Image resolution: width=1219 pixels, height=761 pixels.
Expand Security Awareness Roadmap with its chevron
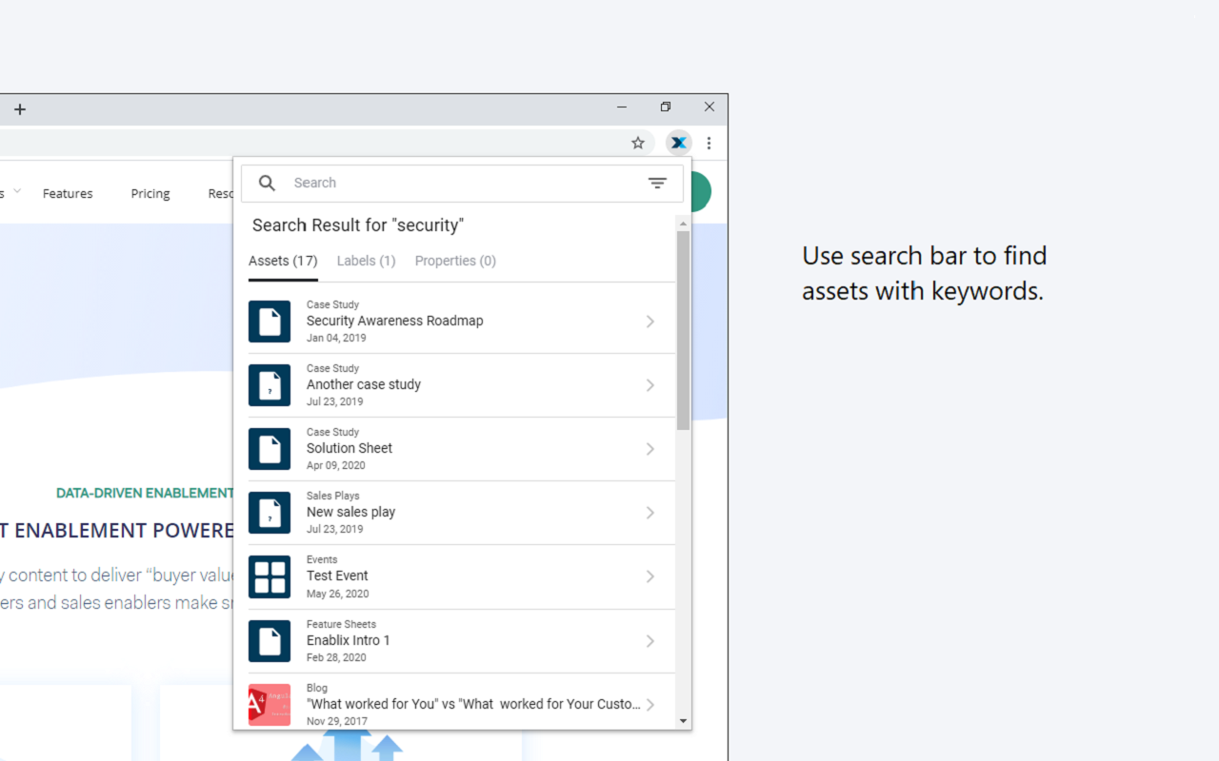pos(650,322)
